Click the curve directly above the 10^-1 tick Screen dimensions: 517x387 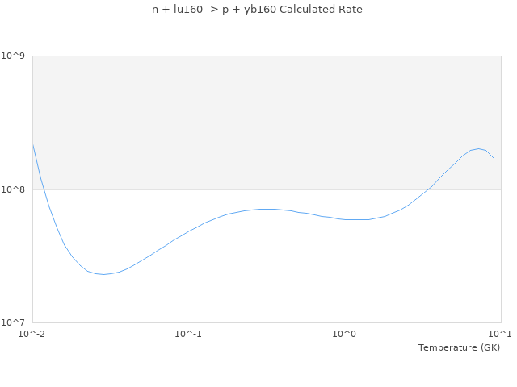pyautogui.click(x=188, y=231)
